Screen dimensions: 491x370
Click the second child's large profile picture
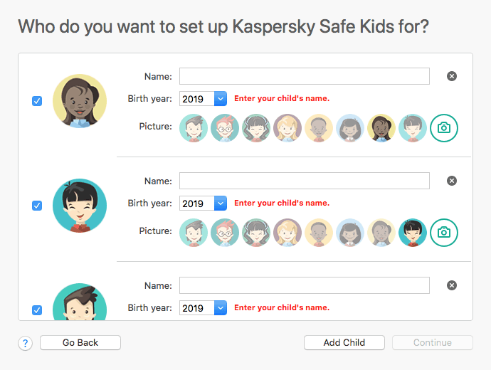[80, 206]
